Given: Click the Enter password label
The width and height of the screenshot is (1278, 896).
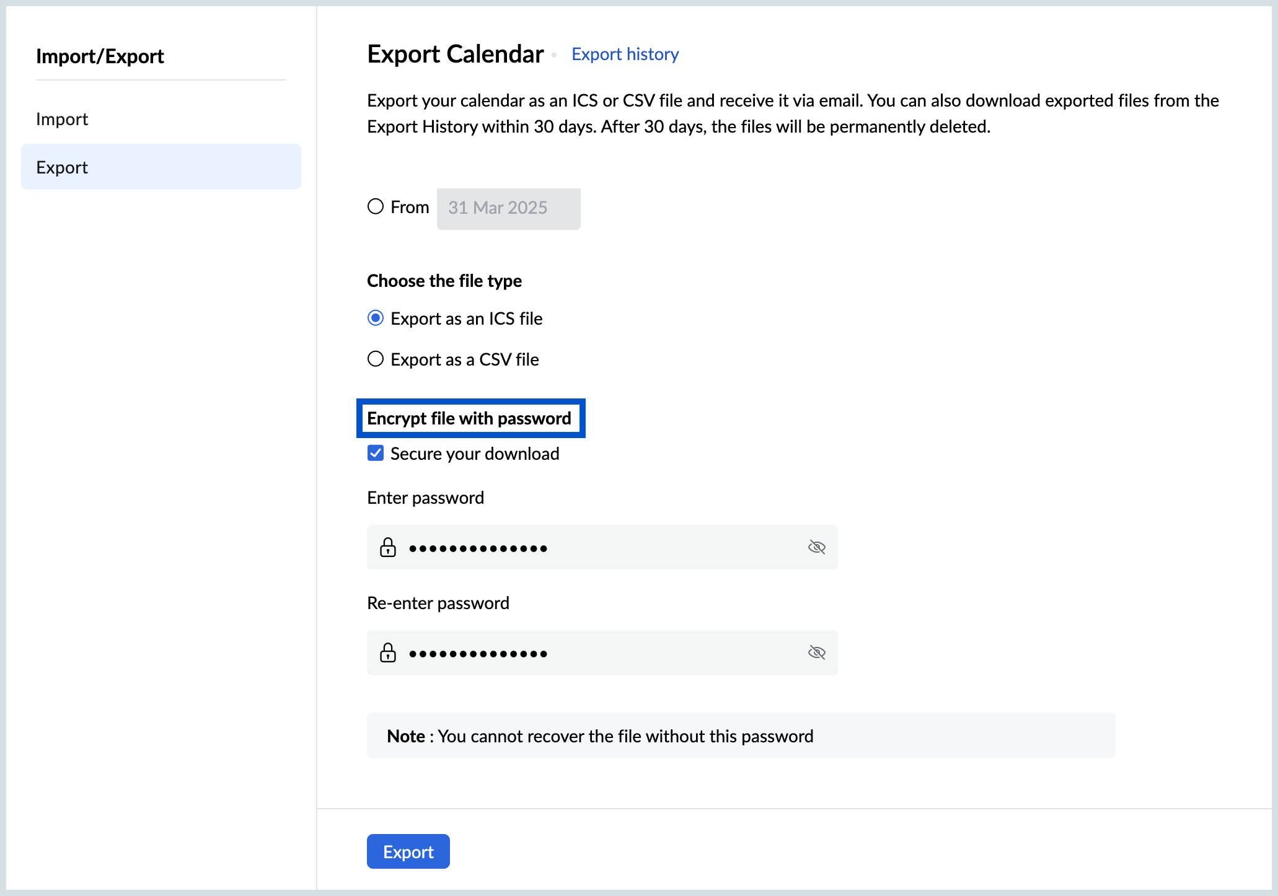Looking at the screenshot, I should [426, 498].
